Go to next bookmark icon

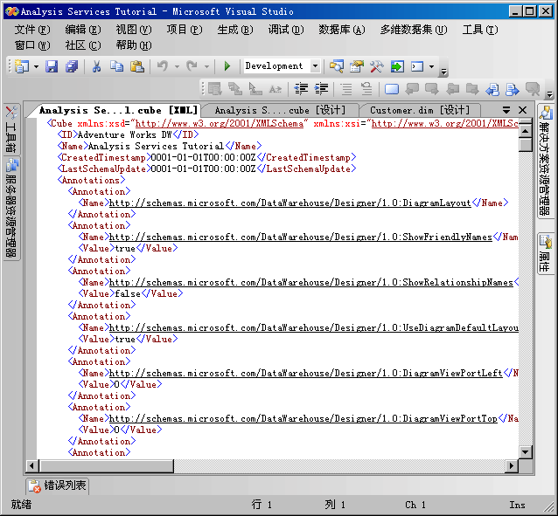tap(432, 88)
